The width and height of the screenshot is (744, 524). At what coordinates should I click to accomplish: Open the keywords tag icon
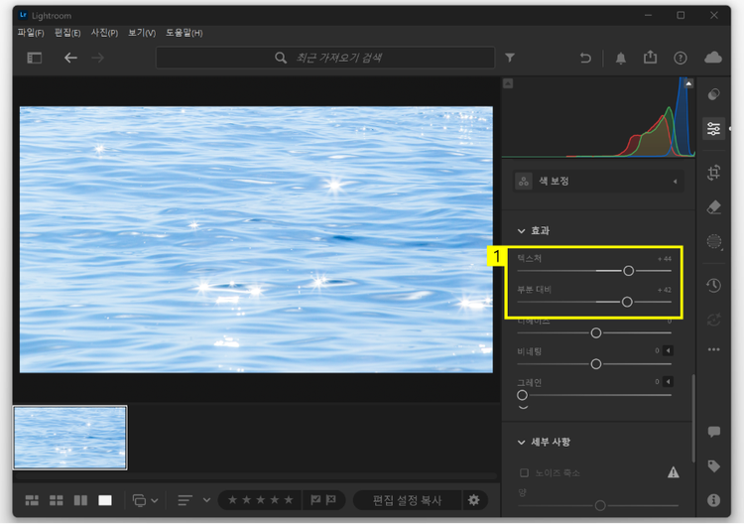click(x=713, y=466)
